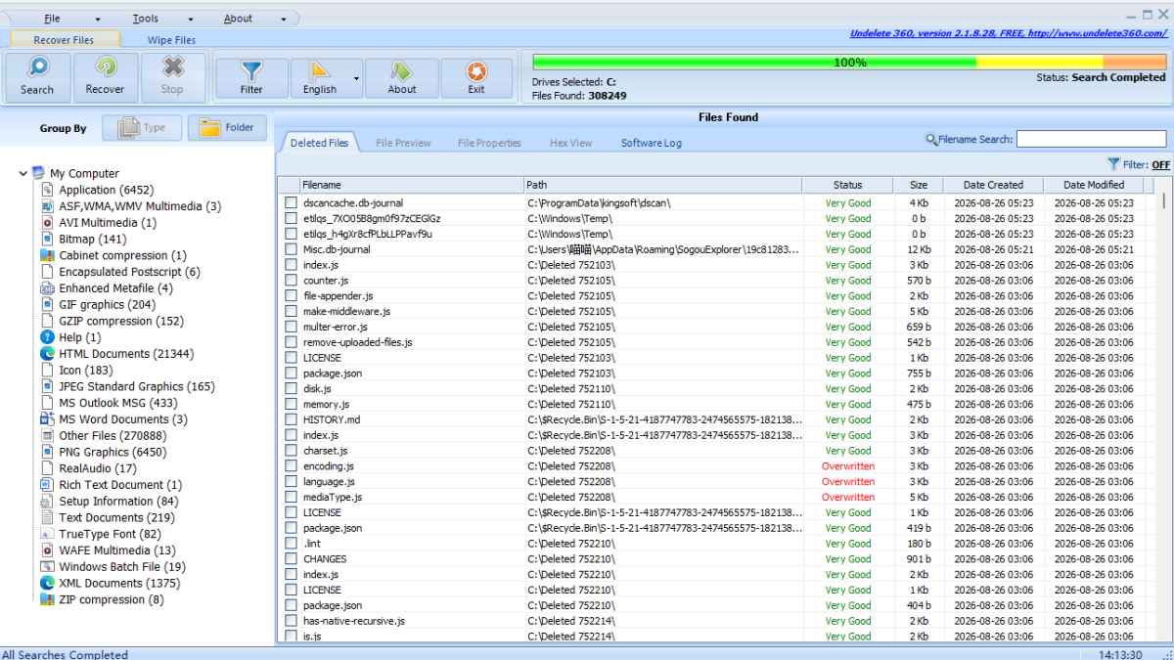The height and width of the screenshot is (660, 1174).
Task: Group results by Type
Action: pyautogui.click(x=143, y=128)
